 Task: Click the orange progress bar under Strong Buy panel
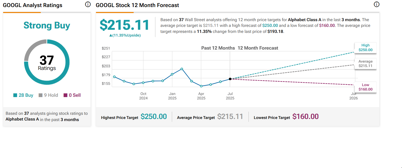[21, 12]
